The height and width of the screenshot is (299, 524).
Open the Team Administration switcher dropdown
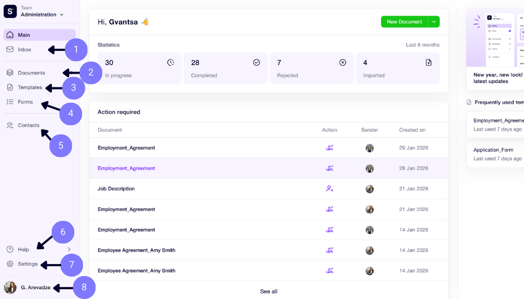click(42, 11)
